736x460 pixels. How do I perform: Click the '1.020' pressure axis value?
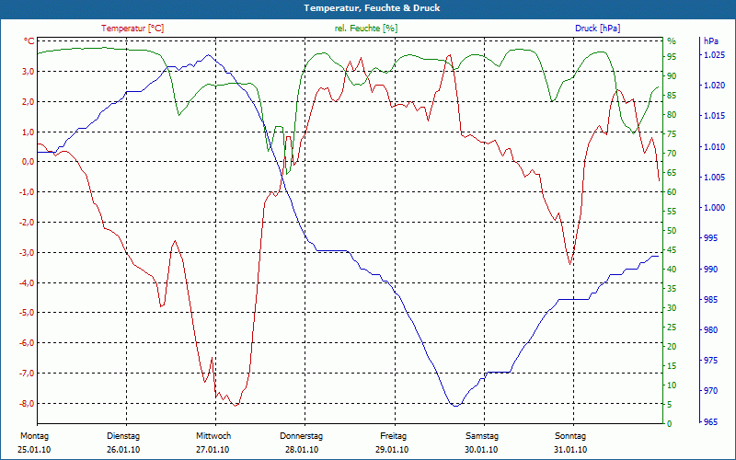click(715, 86)
